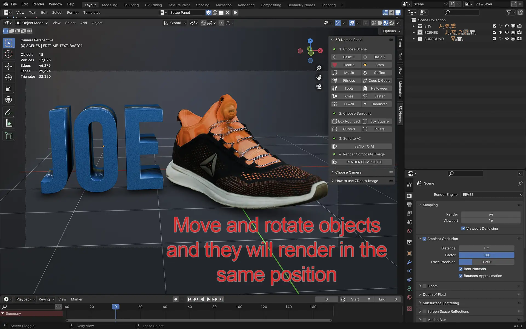Exclude SCENES collection from view layer
Screen dimensions: 526x329
(x=494, y=32)
